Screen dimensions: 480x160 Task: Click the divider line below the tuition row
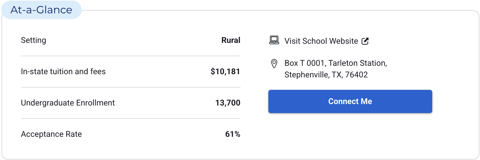click(x=131, y=87)
